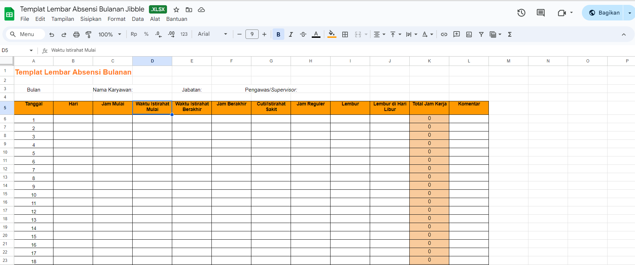
Task: Collapse the toolbar with chevron
Action: coord(624,34)
